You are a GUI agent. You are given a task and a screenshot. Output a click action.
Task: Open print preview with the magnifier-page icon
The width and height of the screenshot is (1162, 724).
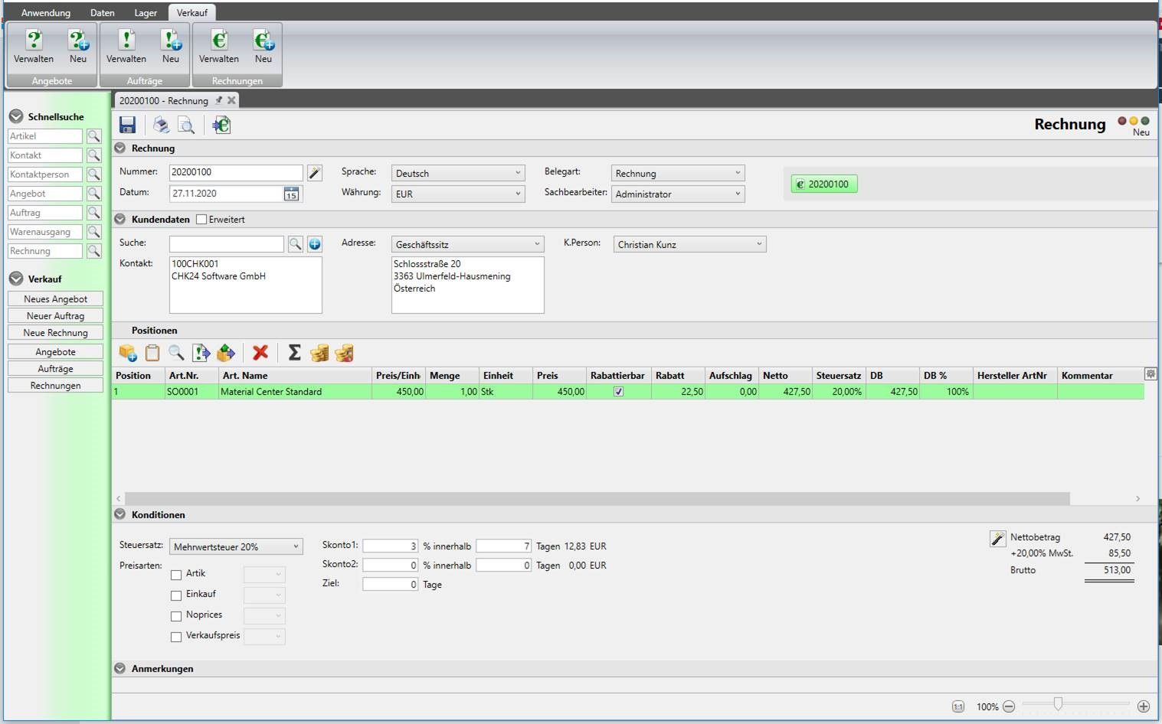(186, 125)
